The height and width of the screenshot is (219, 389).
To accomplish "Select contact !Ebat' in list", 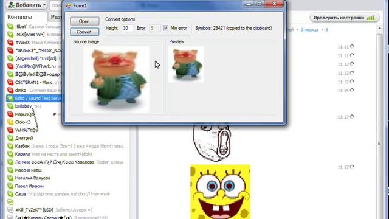I will (x=21, y=26).
